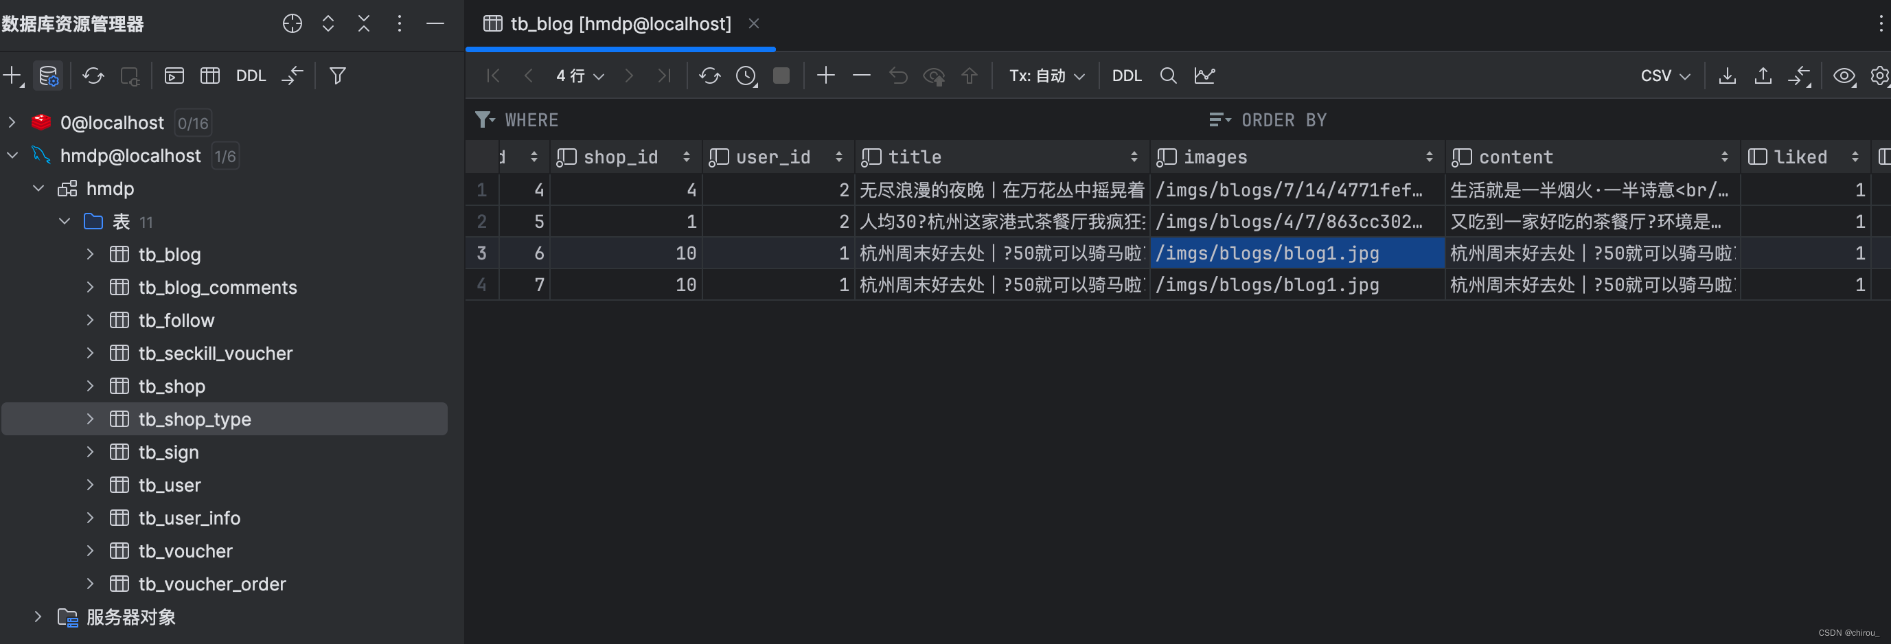The height and width of the screenshot is (644, 1891).
Task: Expand the tb_blog table node
Action: point(90,254)
